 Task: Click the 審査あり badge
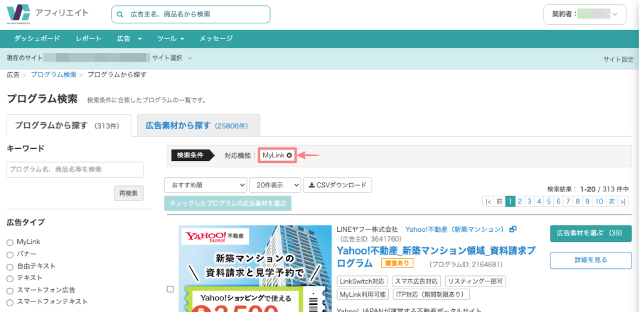[397, 263]
